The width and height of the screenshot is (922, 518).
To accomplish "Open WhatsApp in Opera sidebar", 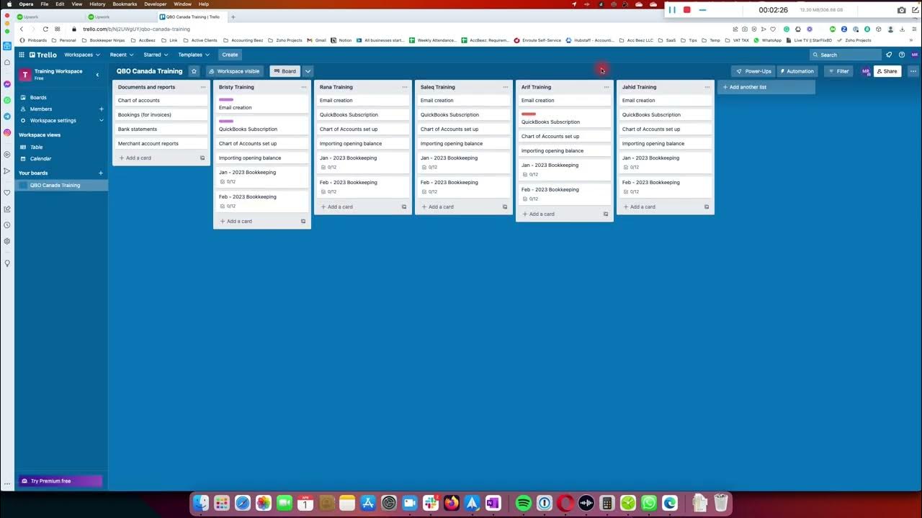I will [7, 100].
